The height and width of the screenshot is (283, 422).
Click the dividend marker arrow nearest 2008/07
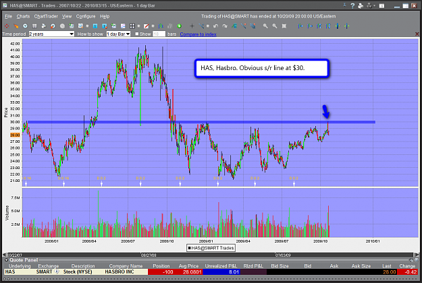tap(140, 184)
